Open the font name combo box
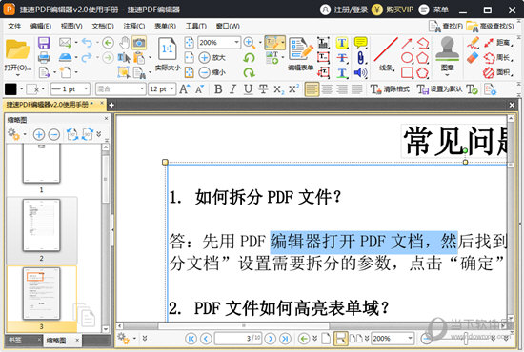This screenshot has width=524, height=352. coord(120,89)
